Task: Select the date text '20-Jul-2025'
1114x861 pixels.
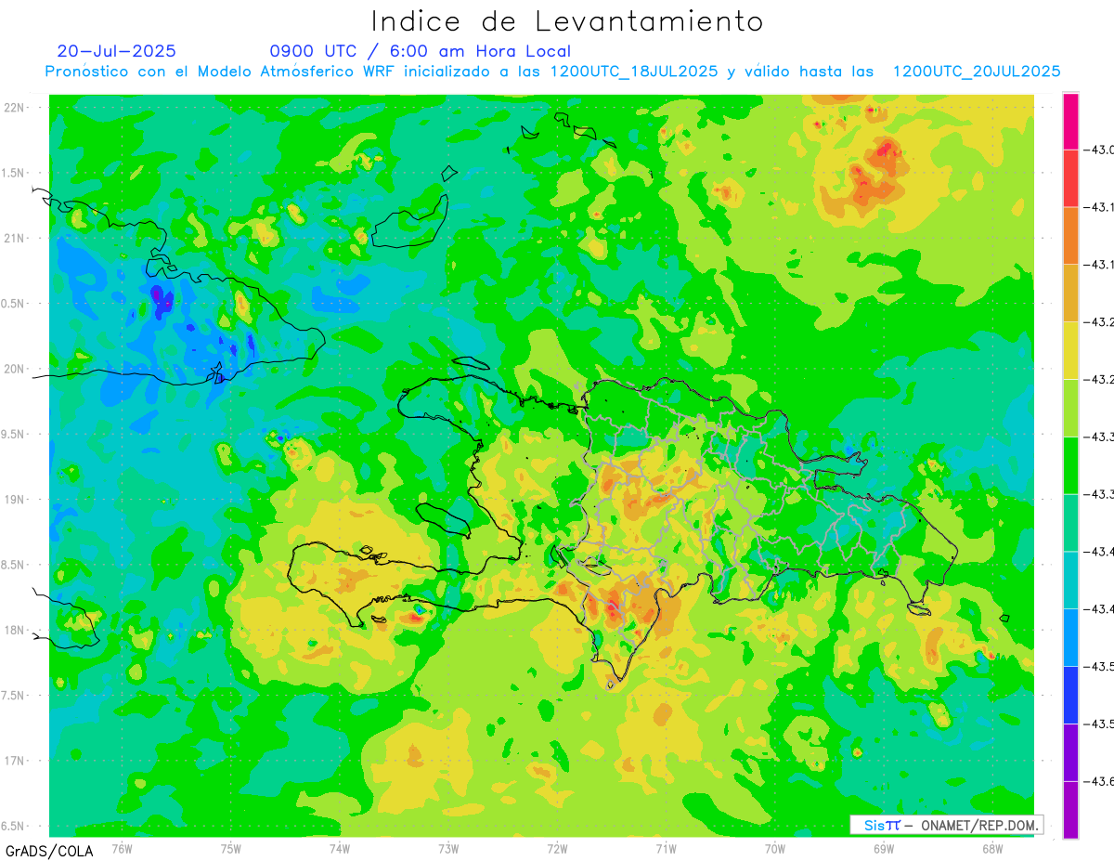Action: tap(116, 51)
